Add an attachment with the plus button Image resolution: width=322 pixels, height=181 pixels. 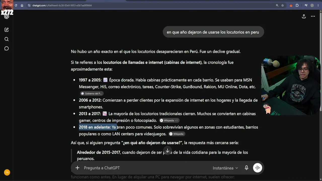click(x=77, y=168)
